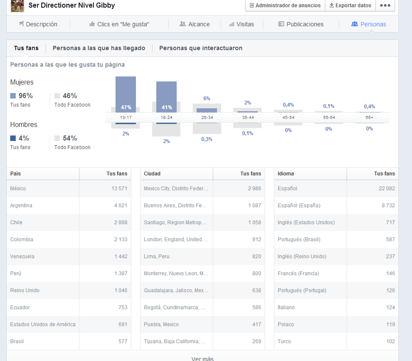Open Personas que interactuaron sub-tab

201,48
